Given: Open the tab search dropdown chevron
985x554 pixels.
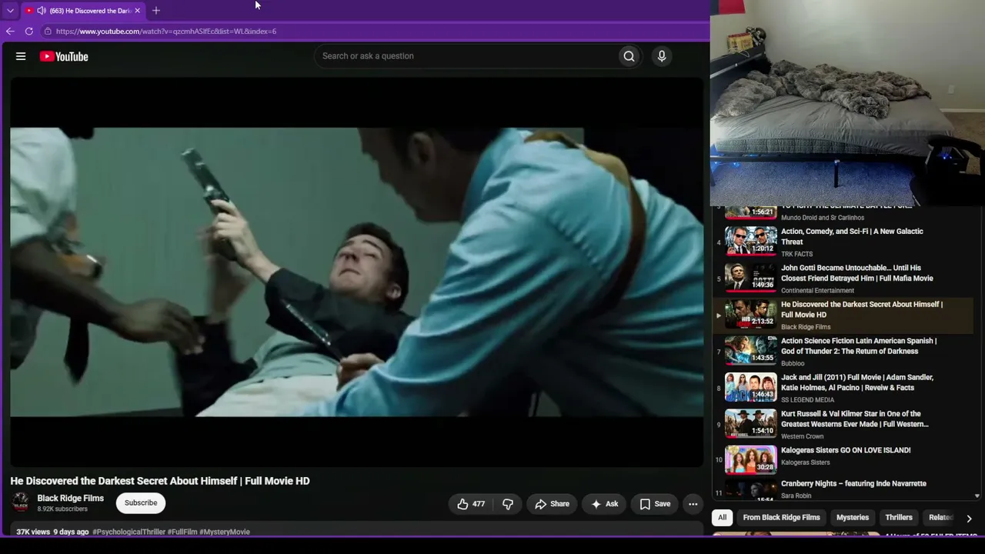Looking at the screenshot, I should 10,11.
